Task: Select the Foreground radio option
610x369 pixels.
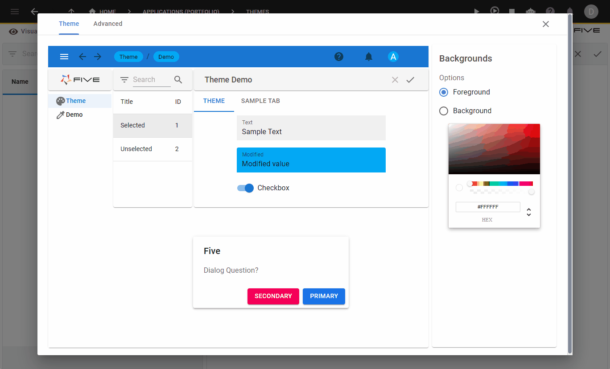Action: [x=444, y=92]
